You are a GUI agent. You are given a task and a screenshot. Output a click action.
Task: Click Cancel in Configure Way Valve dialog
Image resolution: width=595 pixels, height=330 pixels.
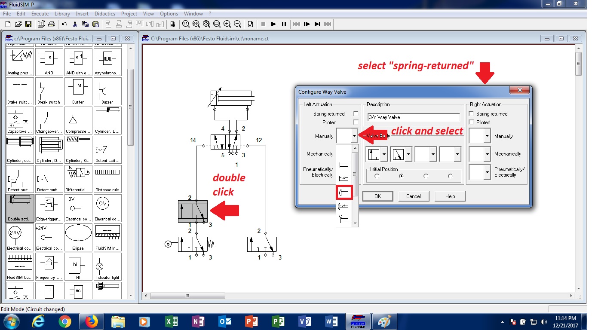(x=414, y=196)
